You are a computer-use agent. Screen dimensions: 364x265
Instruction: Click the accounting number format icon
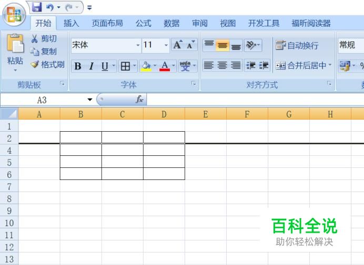(x=345, y=66)
